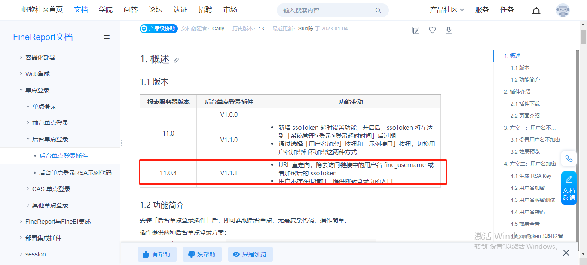This screenshot has height=265, width=587.
Task: Jump to 4. 方案二：用户名加密 outline
Action: [x=530, y=164]
